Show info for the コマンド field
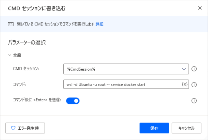The height and width of the screenshot is (140, 208). click(194, 84)
